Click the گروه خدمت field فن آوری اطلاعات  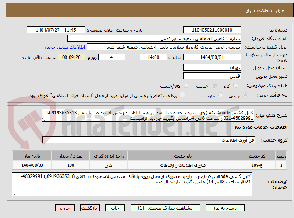[x=148, y=140]
